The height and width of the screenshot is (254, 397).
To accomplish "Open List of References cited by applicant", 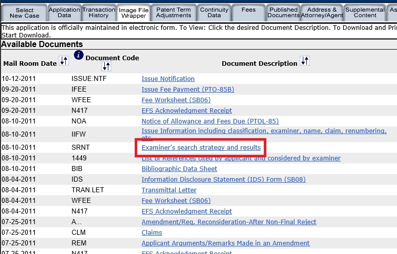I will click(241, 158).
